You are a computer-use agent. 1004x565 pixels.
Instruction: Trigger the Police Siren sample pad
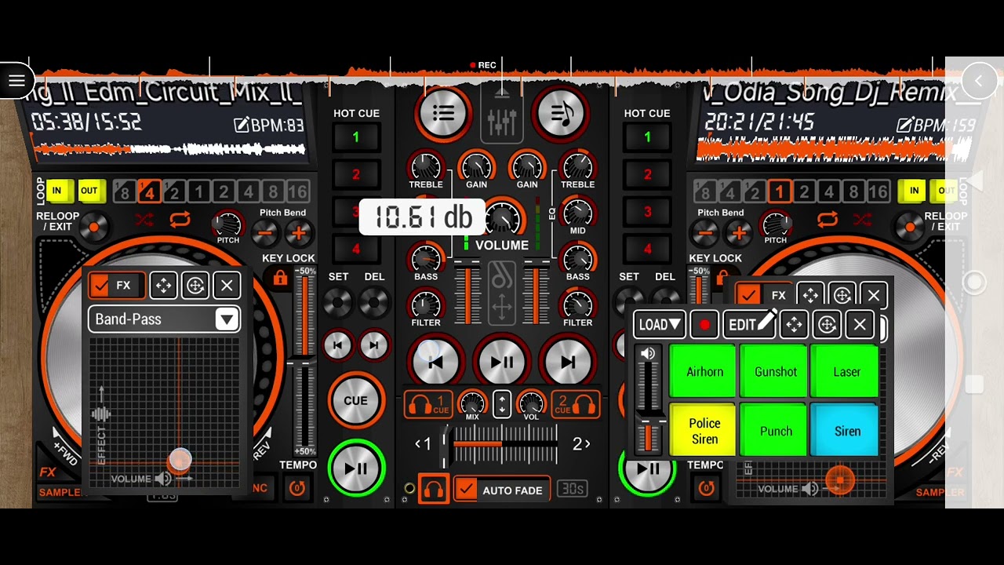[x=704, y=431]
